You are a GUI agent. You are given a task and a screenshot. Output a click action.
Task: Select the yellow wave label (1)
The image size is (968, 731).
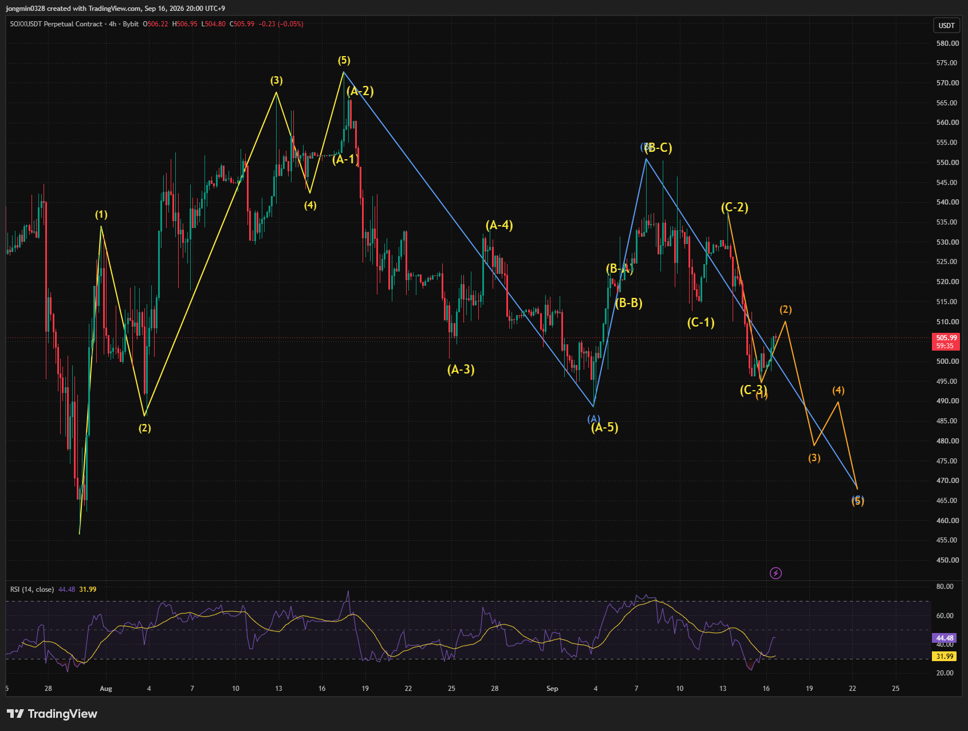(101, 214)
